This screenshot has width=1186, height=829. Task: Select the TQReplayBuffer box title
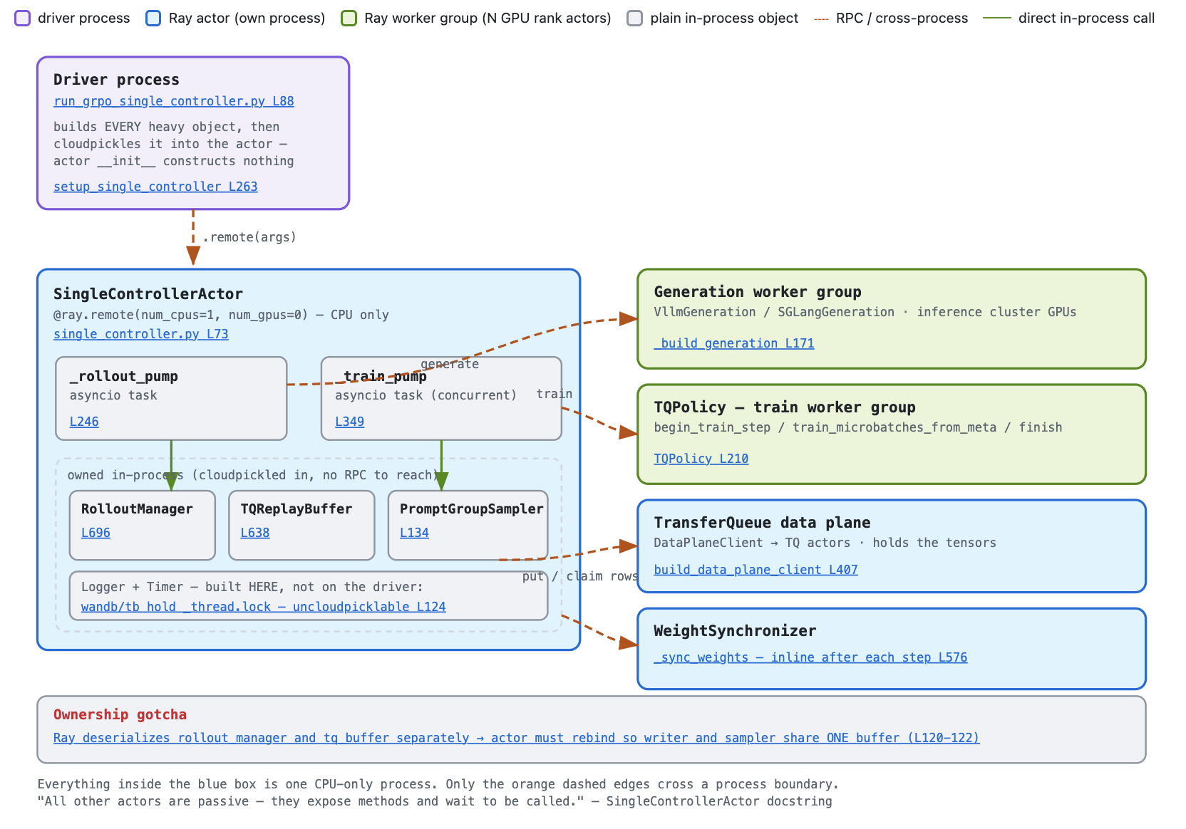pos(296,509)
